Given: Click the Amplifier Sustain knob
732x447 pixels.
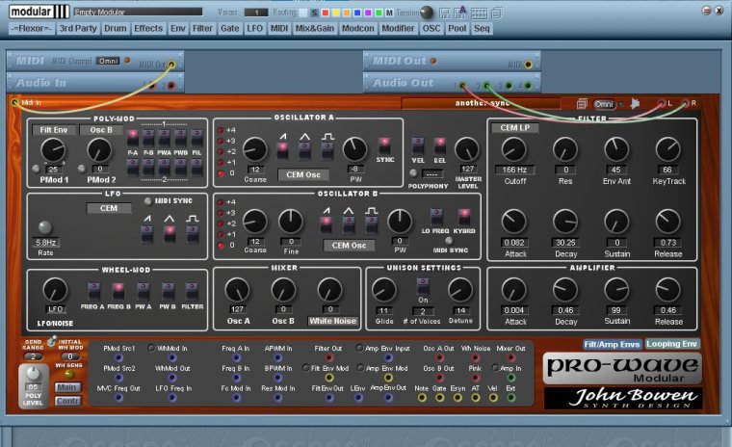Looking at the screenshot, I should [616, 290].
